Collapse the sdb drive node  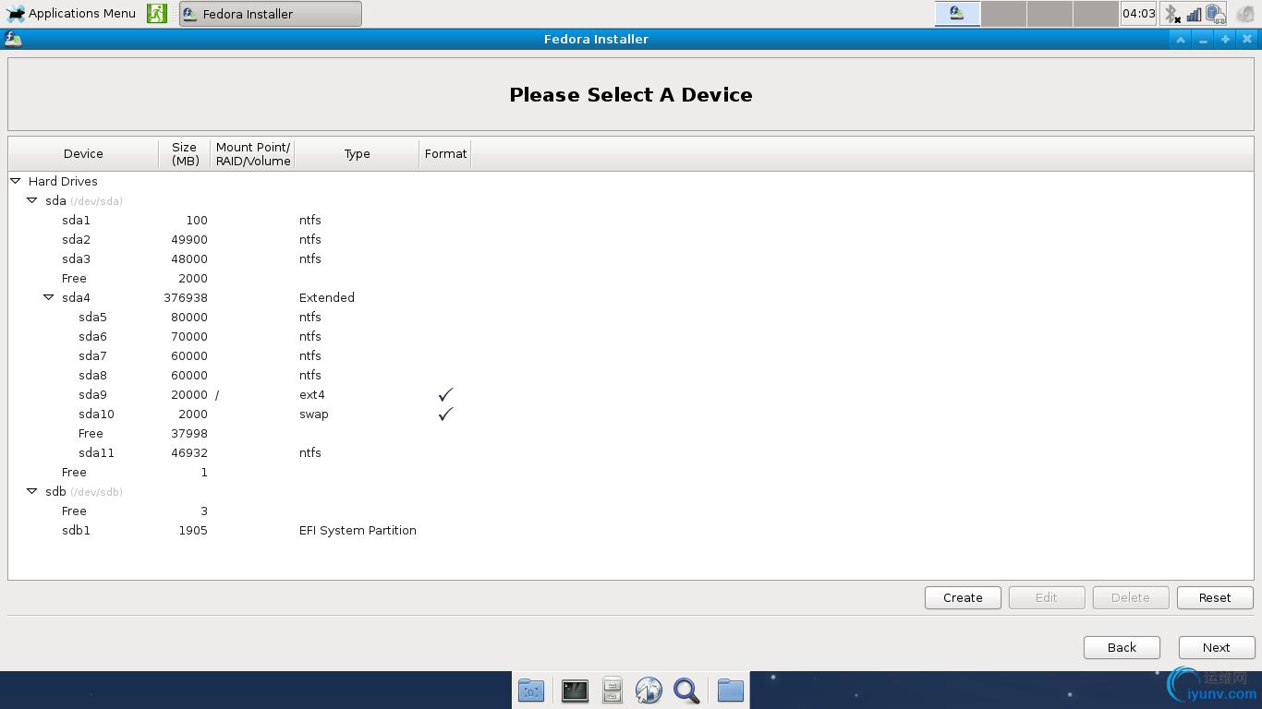31,491
